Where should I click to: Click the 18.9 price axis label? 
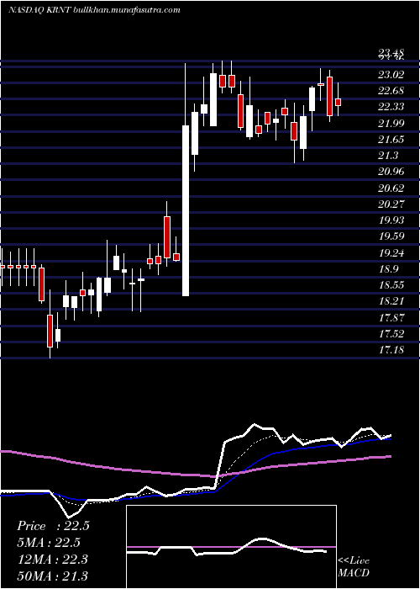coord(388,269)
